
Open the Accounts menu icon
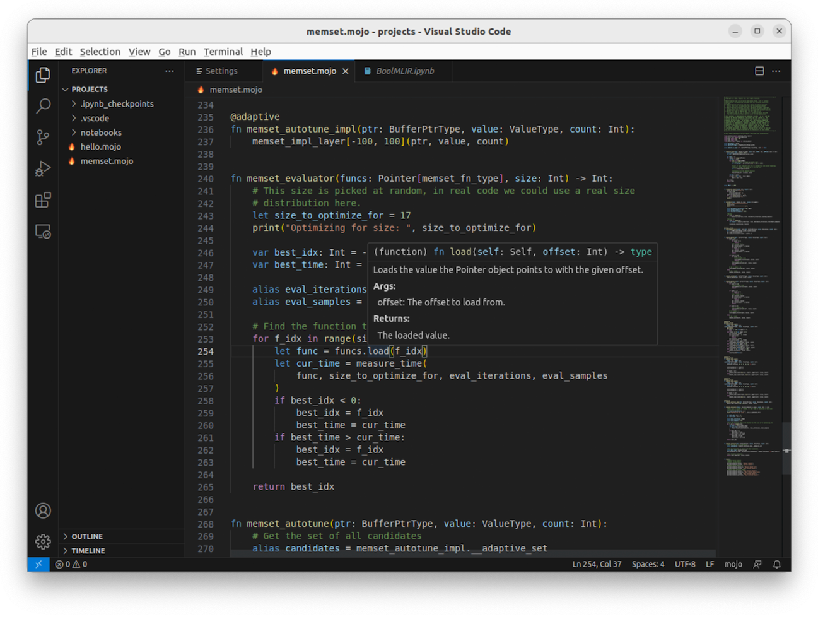pyautogui.click(x=43, y=510)
